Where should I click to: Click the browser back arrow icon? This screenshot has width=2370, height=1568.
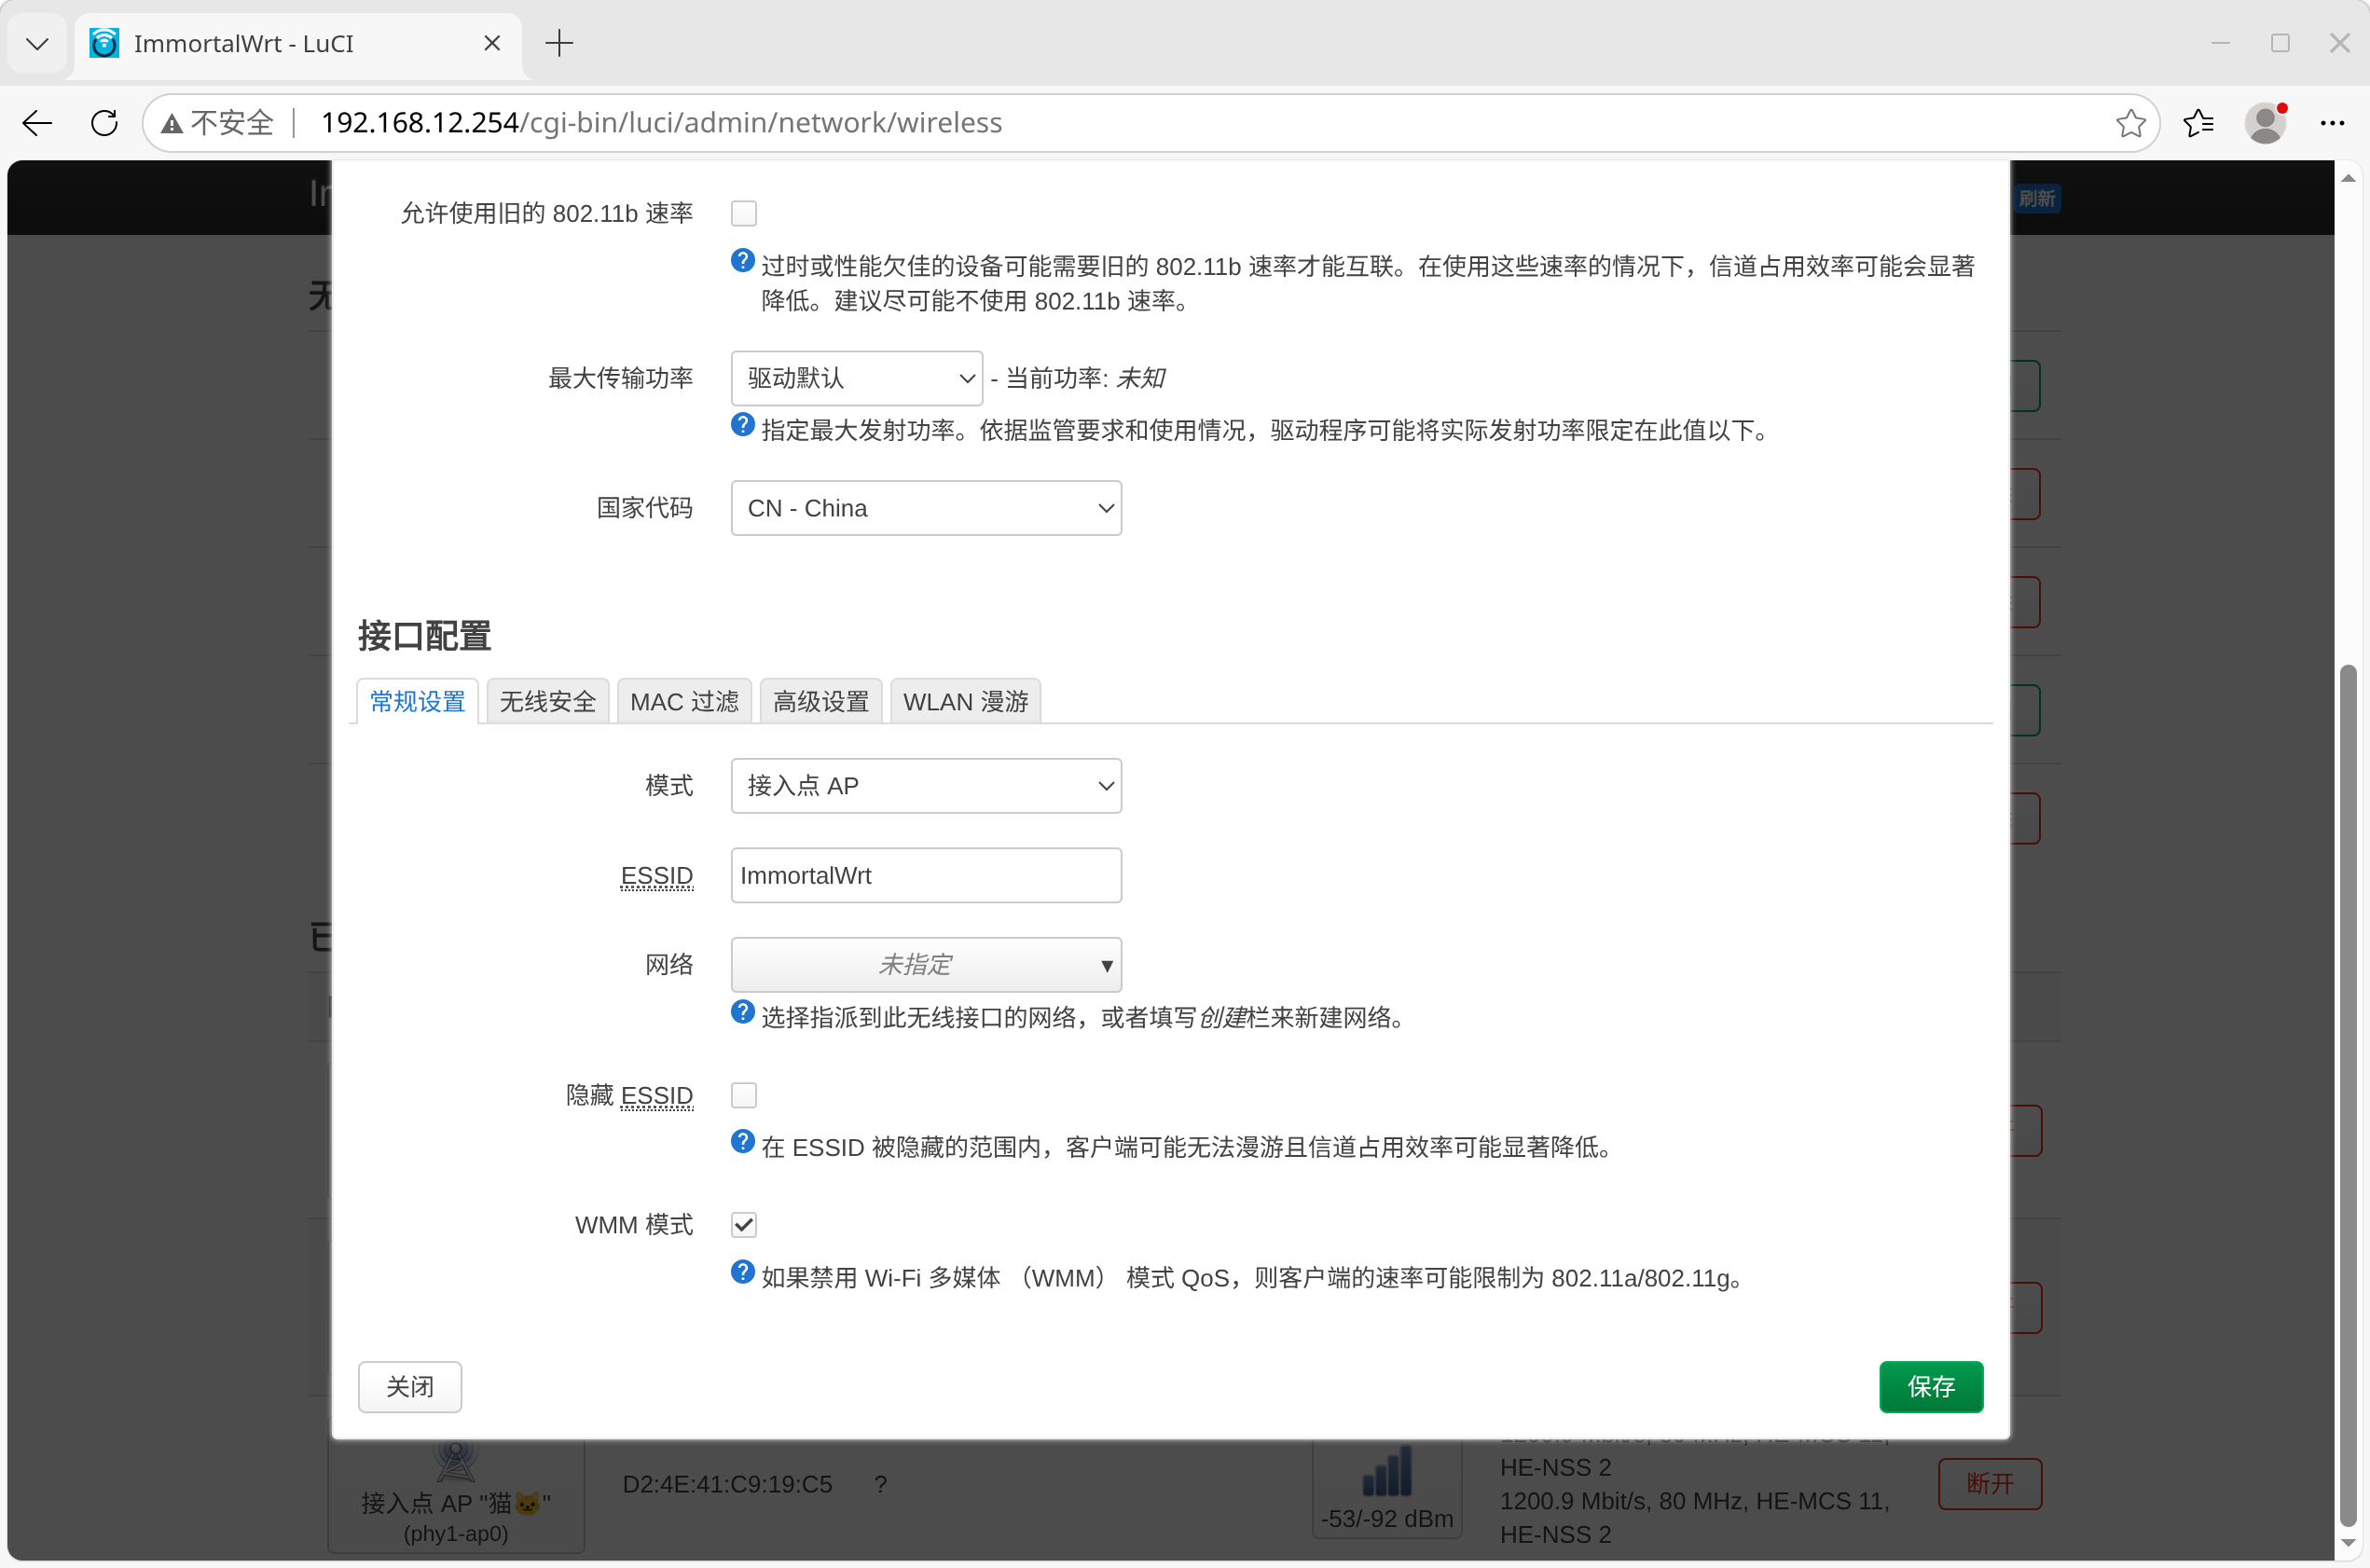click(37, 123)
